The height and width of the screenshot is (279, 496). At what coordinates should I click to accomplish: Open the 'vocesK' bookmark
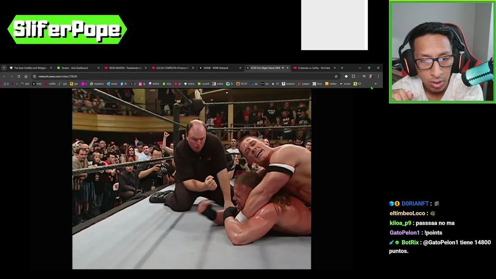click(203, 84)
